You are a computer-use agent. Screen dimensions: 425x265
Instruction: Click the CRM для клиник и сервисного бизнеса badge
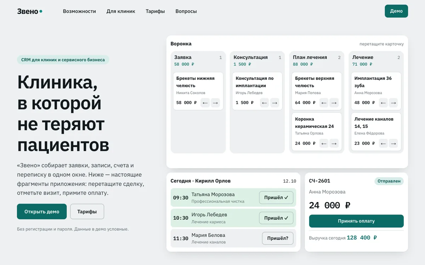pyautogui.click(x=63, y=60)
